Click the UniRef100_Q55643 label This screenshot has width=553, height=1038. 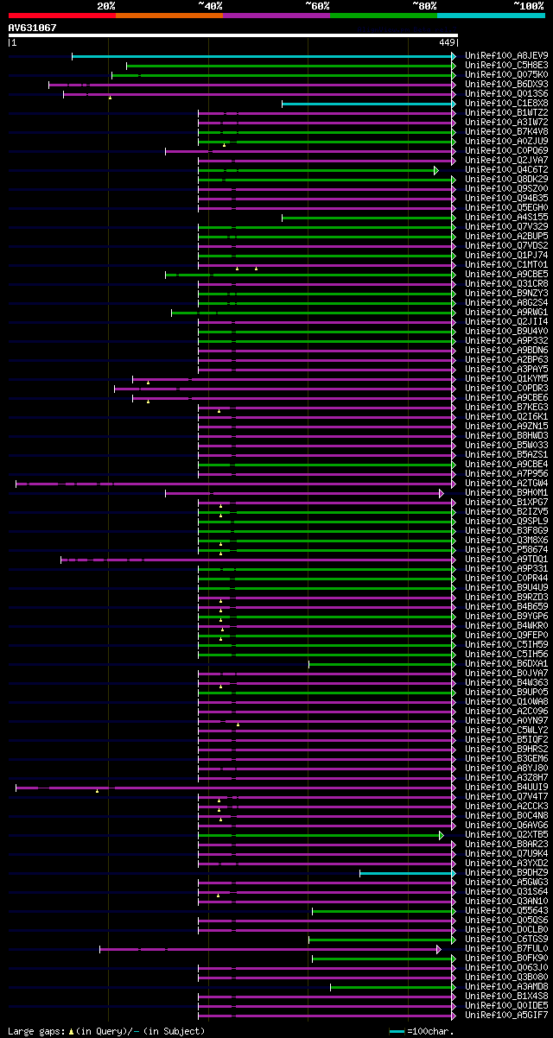pyautogui.click(x=506, y=911)
